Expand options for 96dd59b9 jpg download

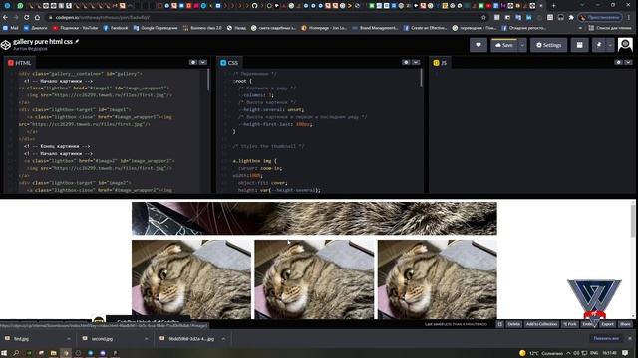click(223, 339)
